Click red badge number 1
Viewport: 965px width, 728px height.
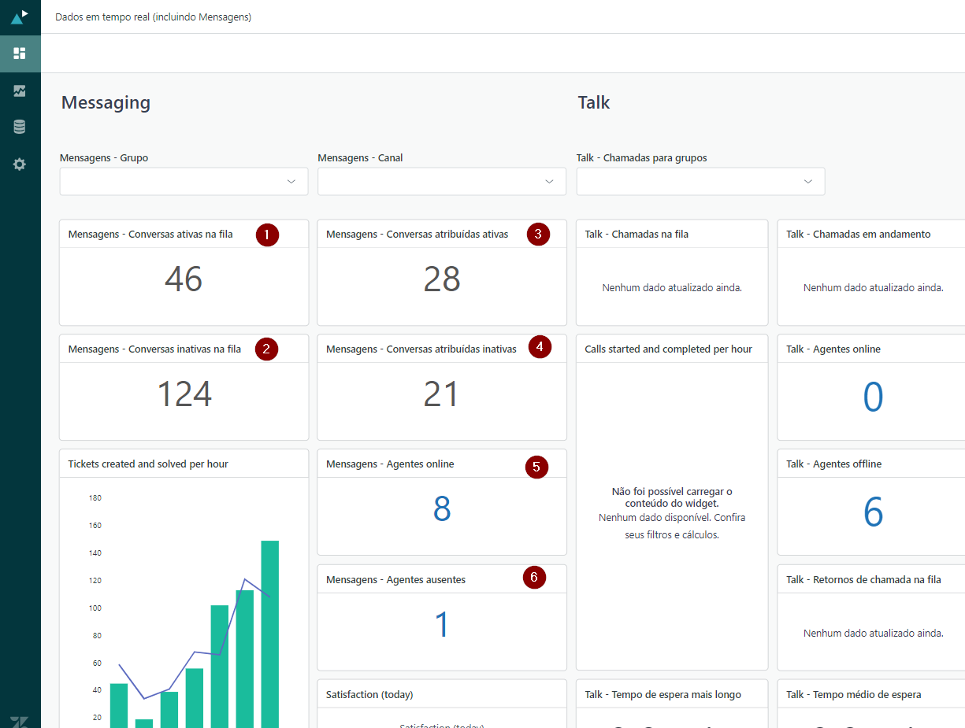267,235
